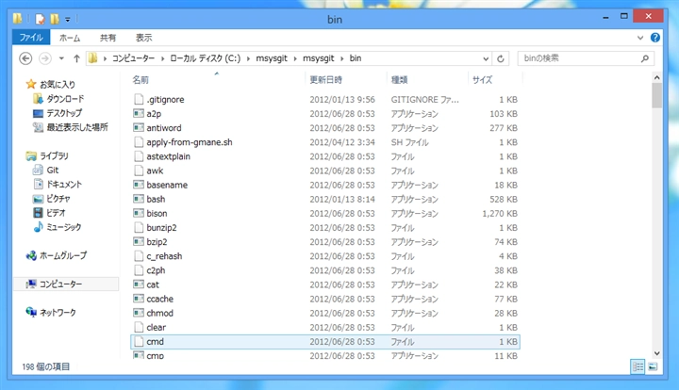Open the Git library
Screen dimensions: 679x390
coord(53,171)
